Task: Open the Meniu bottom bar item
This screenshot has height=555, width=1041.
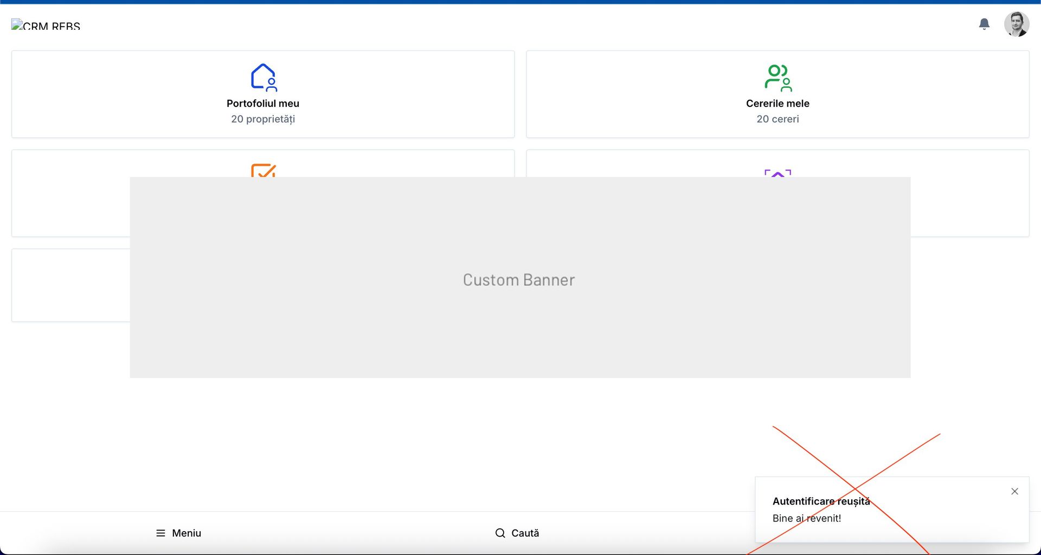Action: (179, 533)
